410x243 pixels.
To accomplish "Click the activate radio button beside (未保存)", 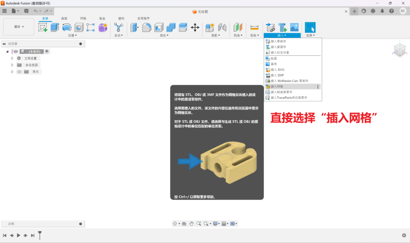I will (x=47, y=52).
